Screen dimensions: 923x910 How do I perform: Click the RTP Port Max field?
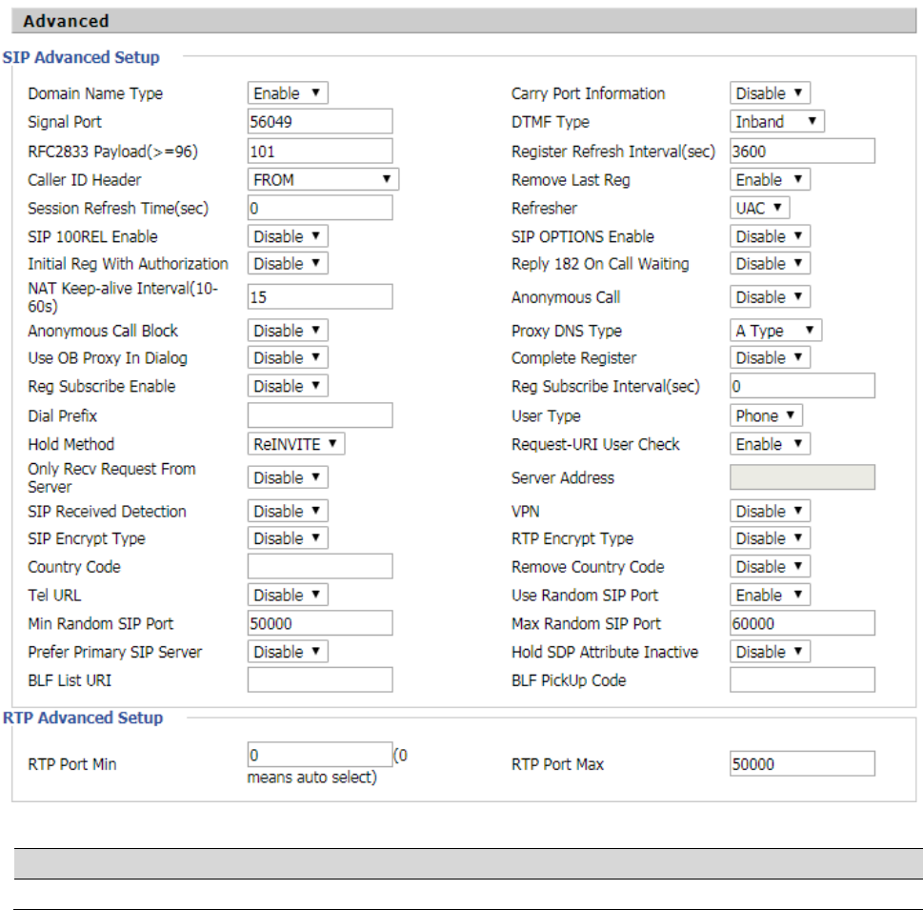pyautogui.click(x=802, y=764)
